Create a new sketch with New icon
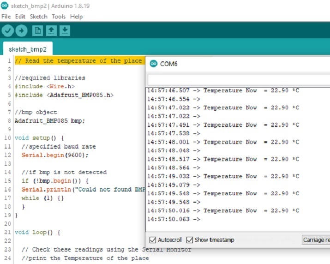The image size is (330, 264). tap(38, 31)
